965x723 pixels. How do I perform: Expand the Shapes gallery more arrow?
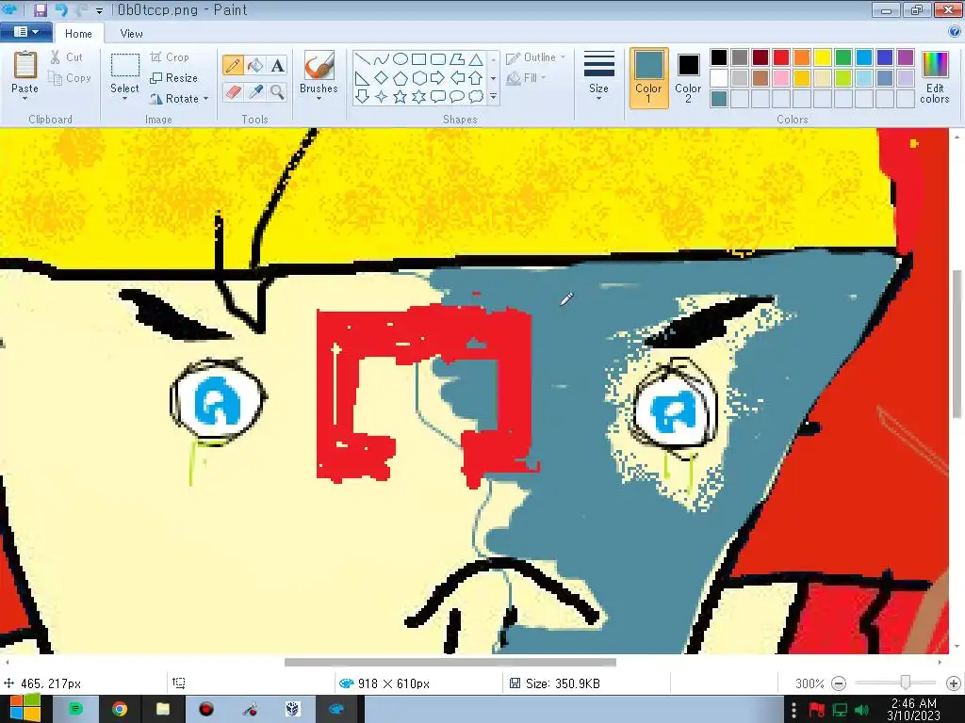point(493,97)
